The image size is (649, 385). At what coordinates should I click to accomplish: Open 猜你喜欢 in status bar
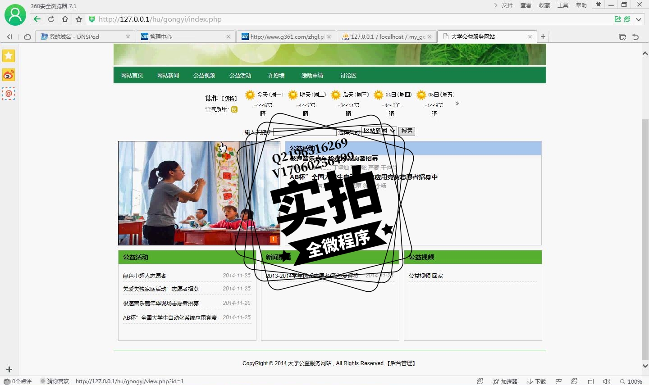pyautogui.click(x=55, y=381)
